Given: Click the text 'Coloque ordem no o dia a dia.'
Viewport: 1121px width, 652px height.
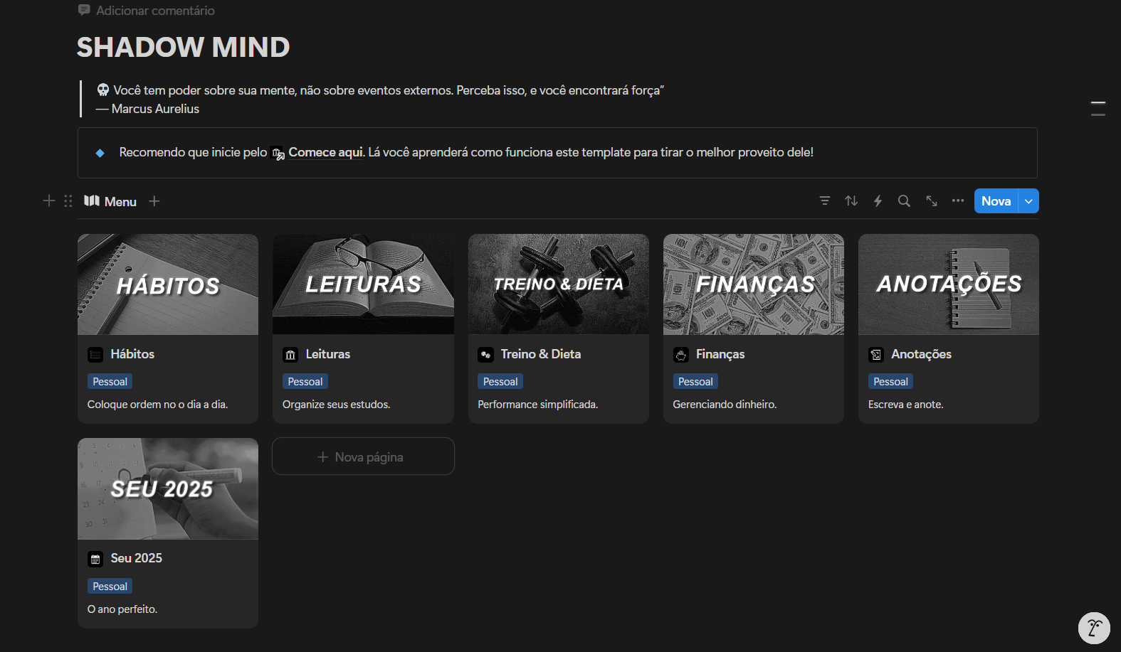Looking at the screenshot, I should [157, 405].
